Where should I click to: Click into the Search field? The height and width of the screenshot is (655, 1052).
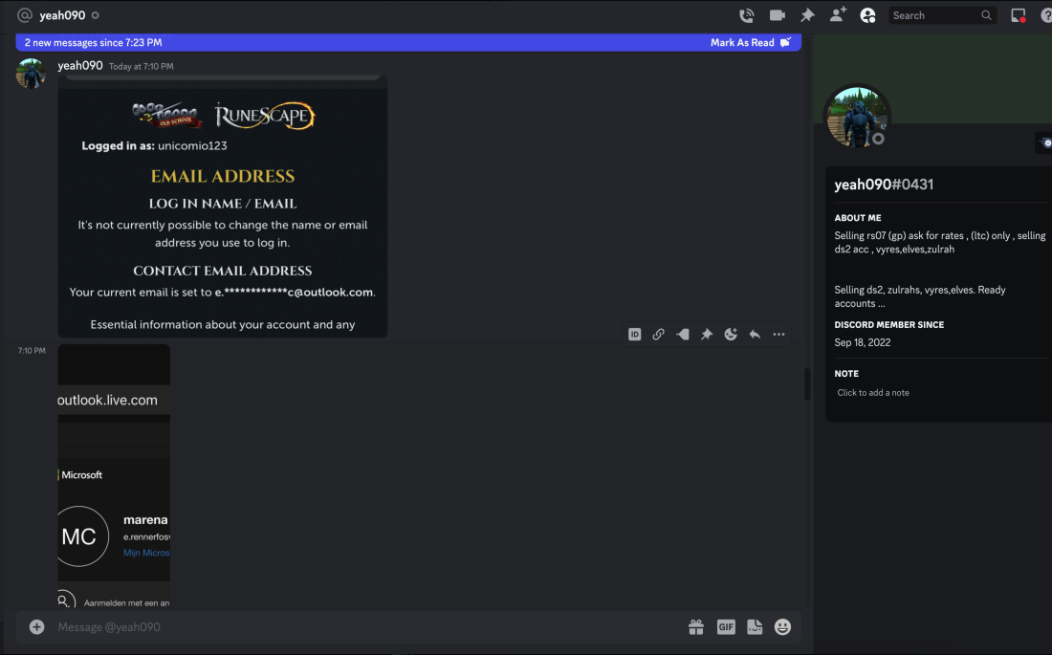(942, 15)
